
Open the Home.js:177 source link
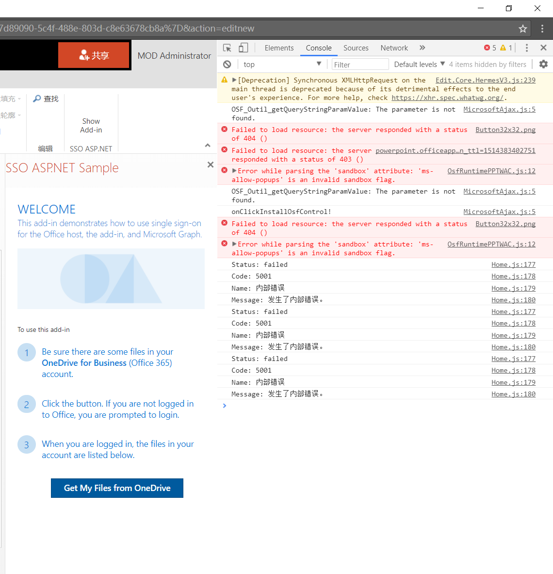(x=513, y=264)
